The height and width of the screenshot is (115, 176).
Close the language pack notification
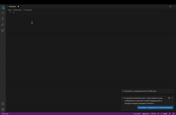[172, 98]
